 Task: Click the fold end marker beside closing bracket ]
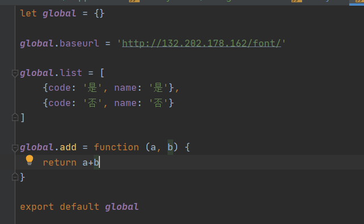pos(15,117)
